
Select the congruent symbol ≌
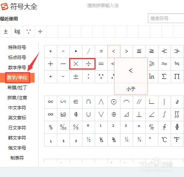click(x=63, y=115)
